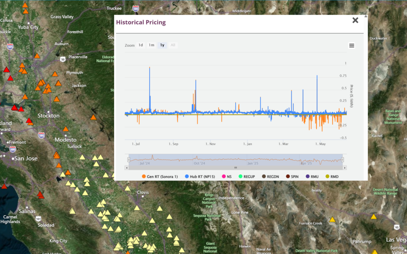Click the horizontal scrollbar thumb below the navigator
The width and height of the screenshot is (407, 254).
click(x=236, y=168)
